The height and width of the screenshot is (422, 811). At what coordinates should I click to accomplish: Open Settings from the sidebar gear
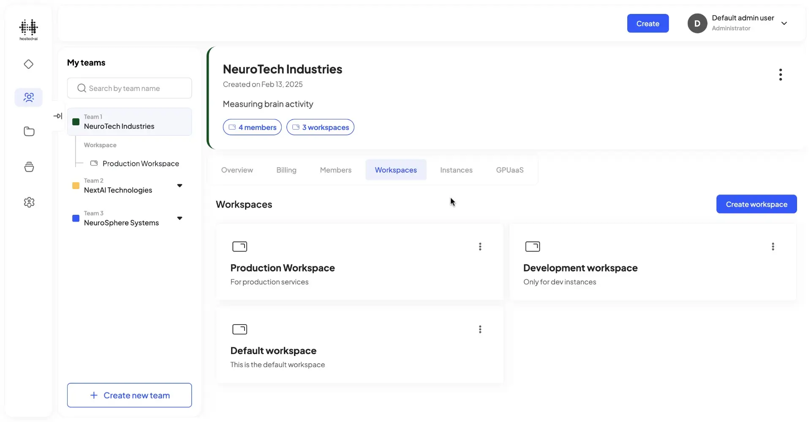click(x=28, y=202)
